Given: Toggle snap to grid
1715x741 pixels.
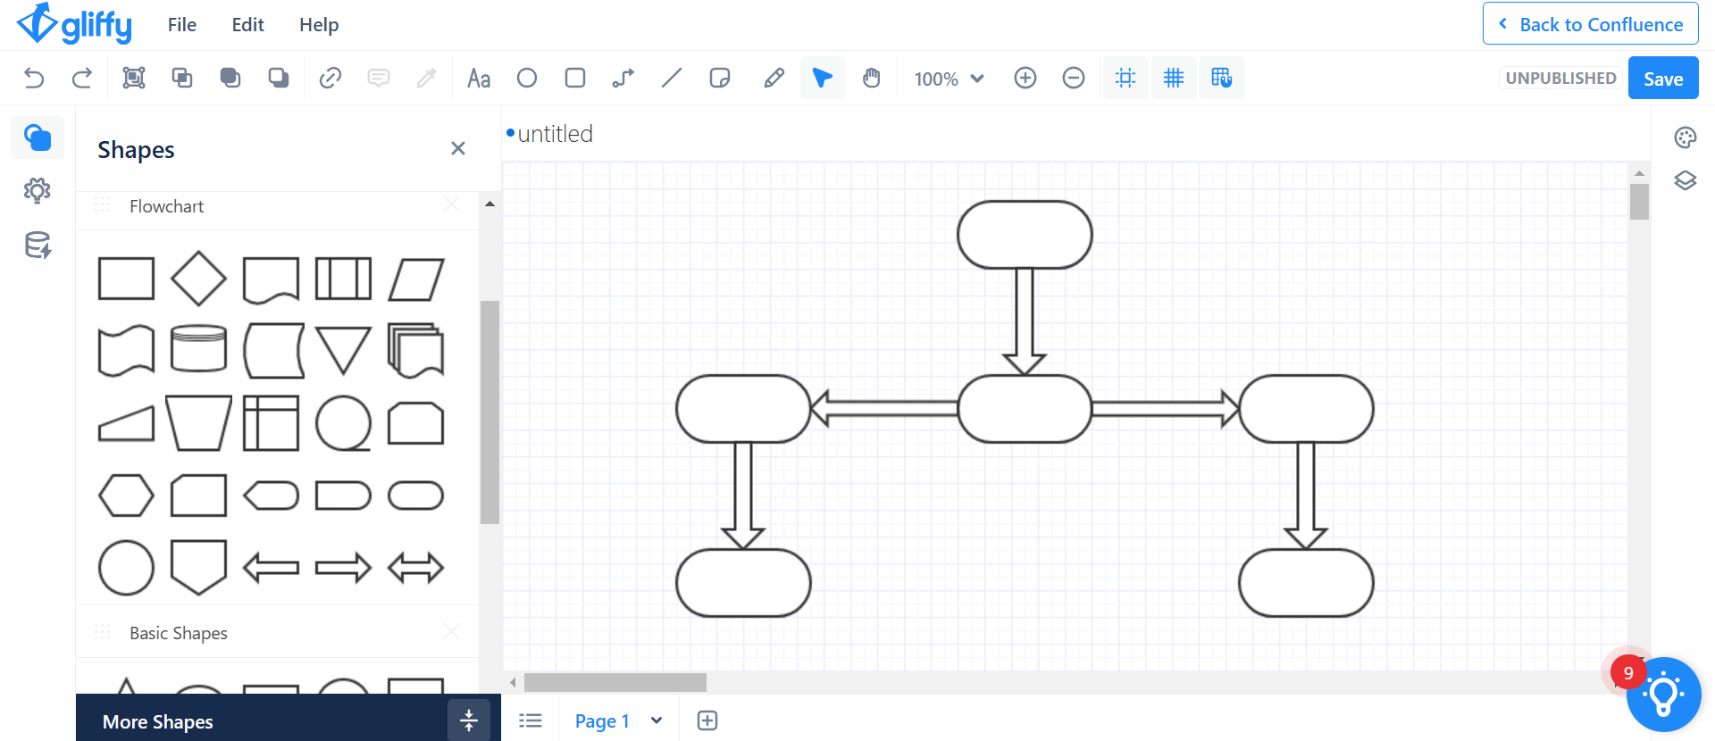Looking at the screenshot, I should (x=1222, y=79).
